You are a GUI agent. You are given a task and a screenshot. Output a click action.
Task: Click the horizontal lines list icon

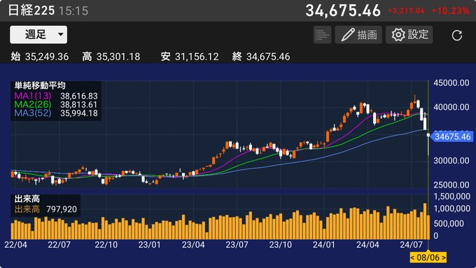(322, 34)
